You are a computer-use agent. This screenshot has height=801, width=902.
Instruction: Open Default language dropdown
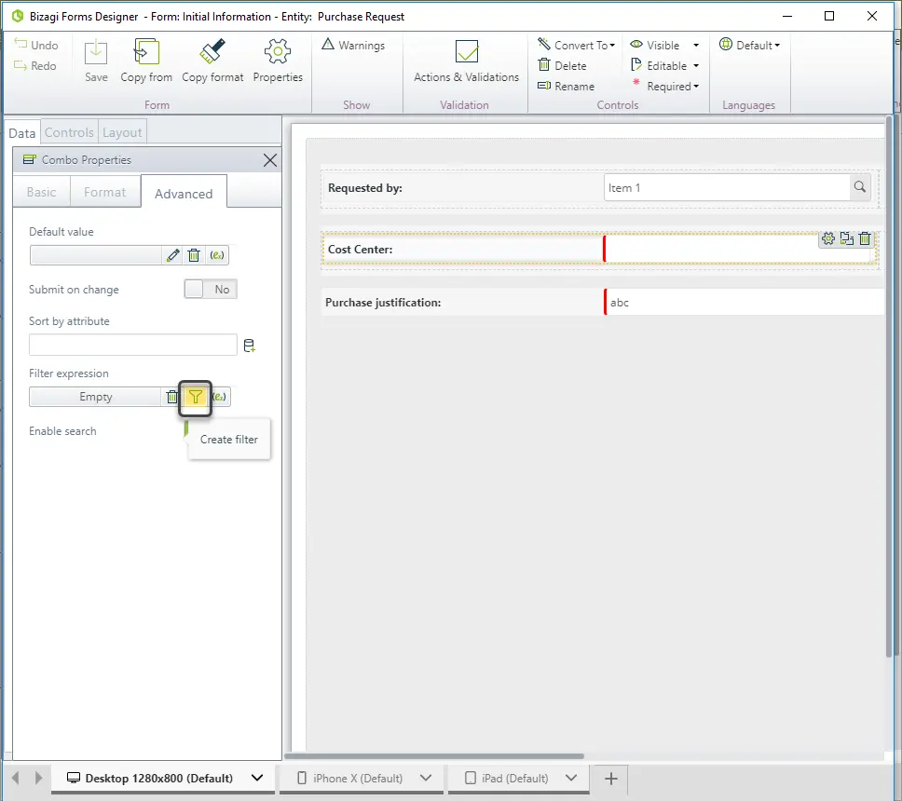click(749, 45)
